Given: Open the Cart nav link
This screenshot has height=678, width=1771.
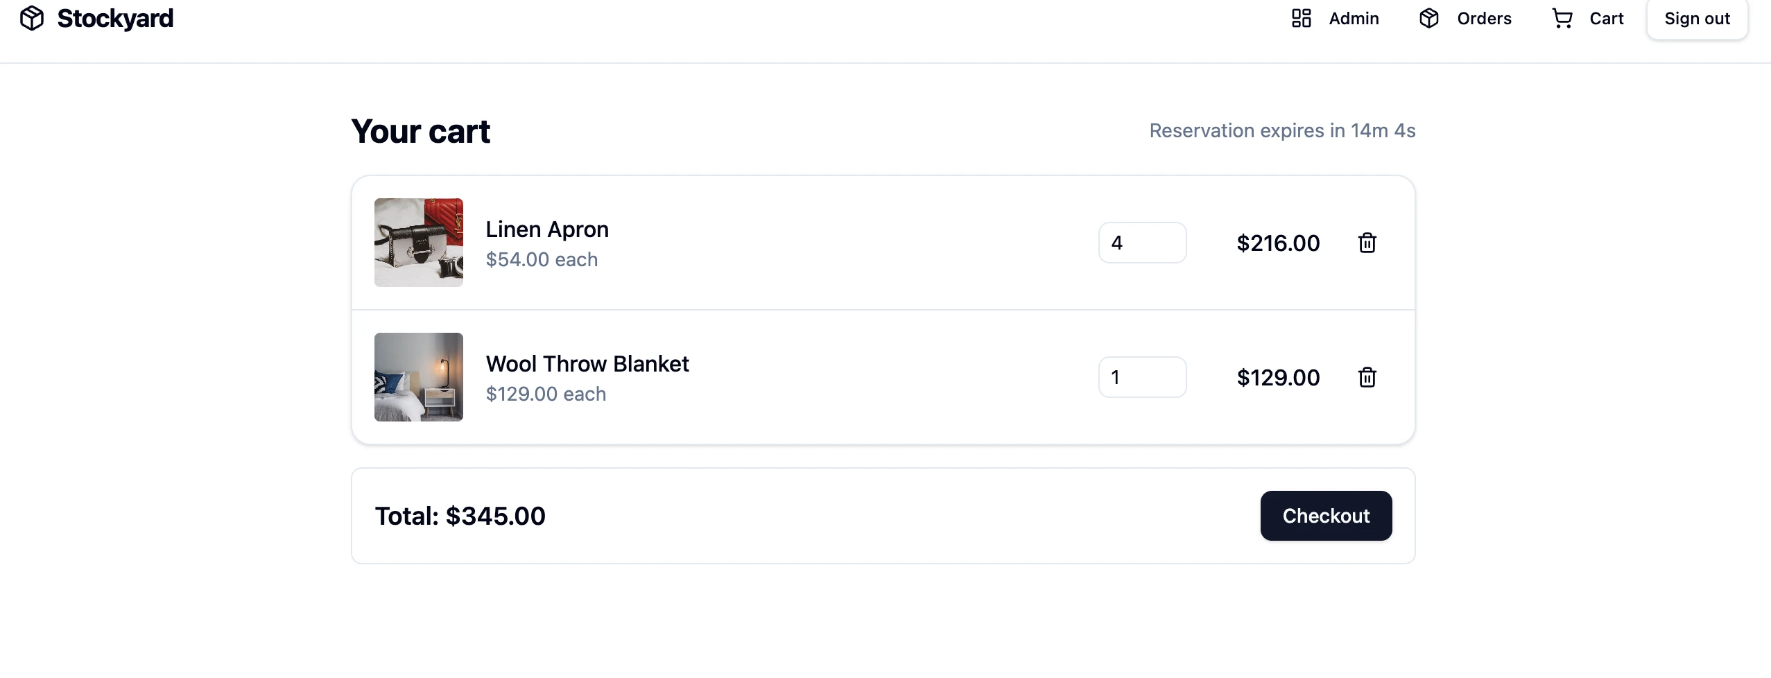Looking at the screenshot, I should click(x=1587, y=18).
